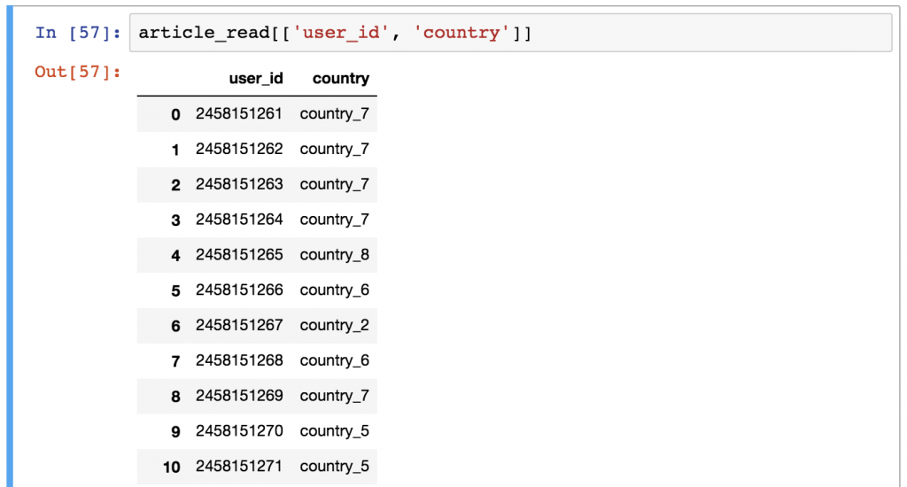The image size is (907, 487).
Task: Click user_id cell 2458151264
Action: tap(239, 220)
